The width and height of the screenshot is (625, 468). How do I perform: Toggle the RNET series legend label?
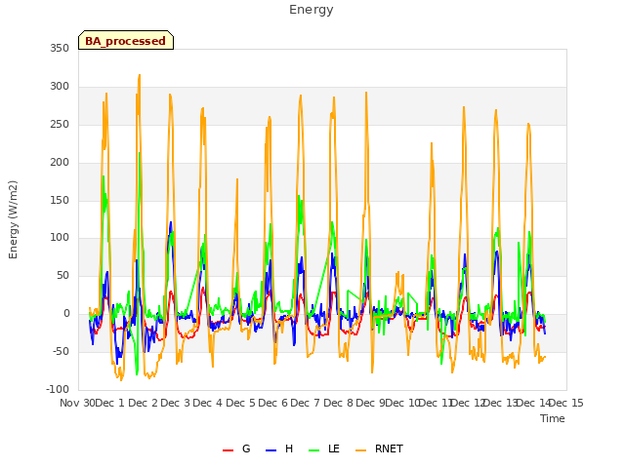389,448
